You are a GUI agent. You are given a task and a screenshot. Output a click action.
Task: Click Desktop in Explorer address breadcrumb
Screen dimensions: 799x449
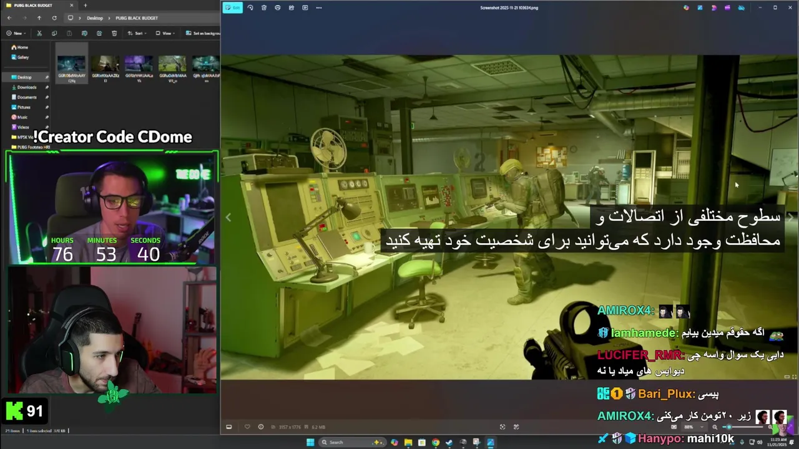[95, 18]
